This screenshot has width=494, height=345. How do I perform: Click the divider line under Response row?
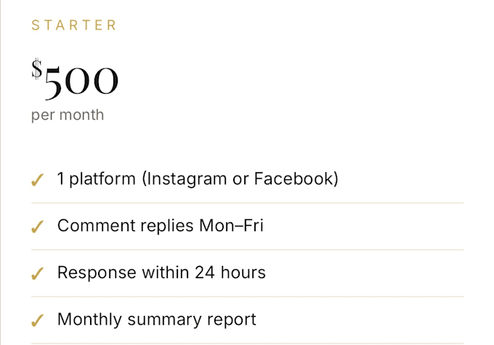[x=247, y=296]
